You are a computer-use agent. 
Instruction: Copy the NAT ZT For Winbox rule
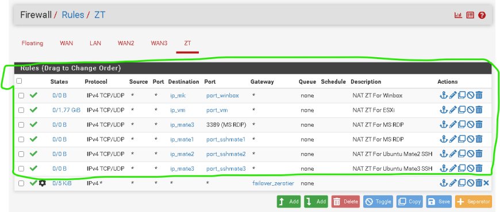[461, 95]
